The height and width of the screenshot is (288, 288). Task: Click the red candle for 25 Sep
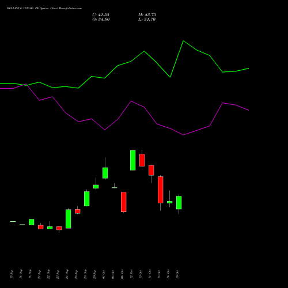pos(78,211)
